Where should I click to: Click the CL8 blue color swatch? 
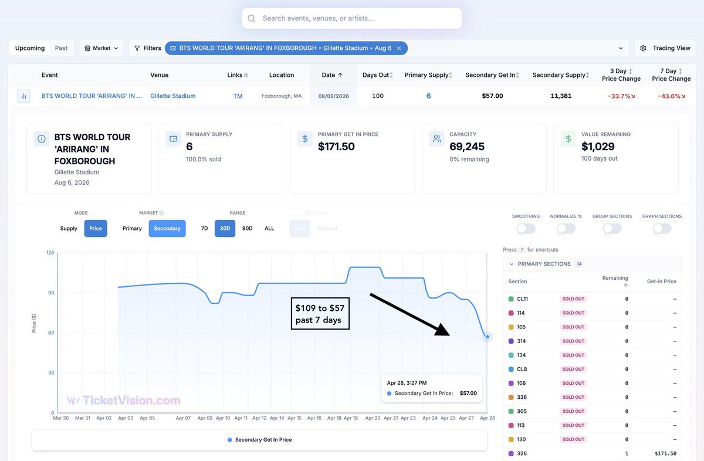tap(511, 370)
